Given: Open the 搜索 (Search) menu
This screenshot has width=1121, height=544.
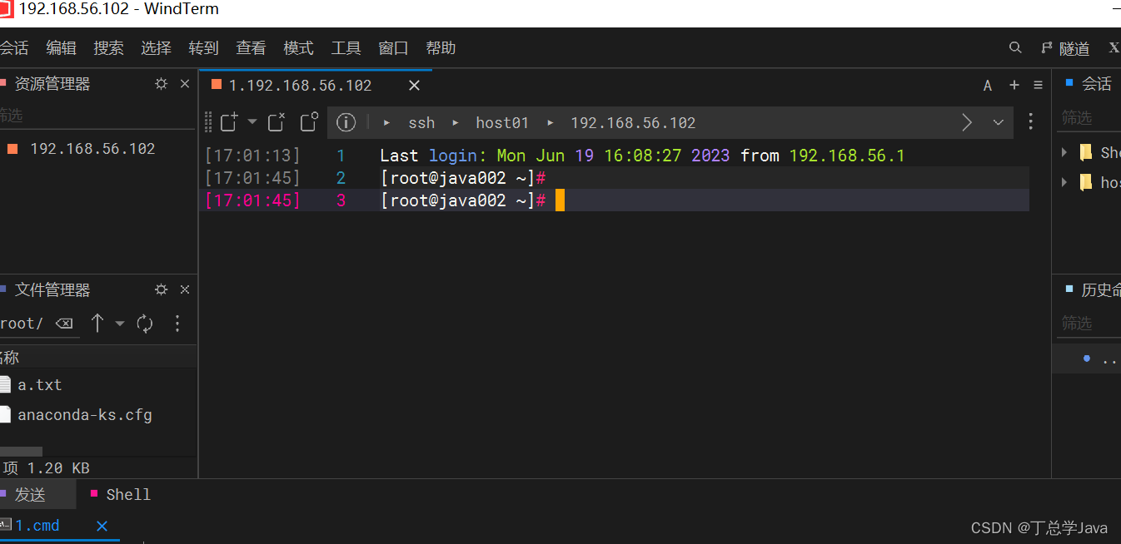Looking at the screenshot, I should (x=108, y=48).
